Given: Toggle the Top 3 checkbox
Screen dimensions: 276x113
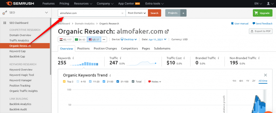Looking at the screenshot, I should pos(64,81).
